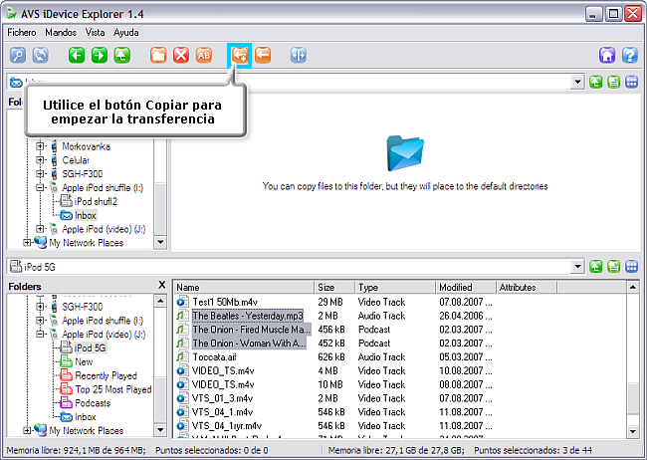647x460 pixels.
Task: Select SGH-F300 in top tree
Action: pyautogui.click(x=82, y=174)
